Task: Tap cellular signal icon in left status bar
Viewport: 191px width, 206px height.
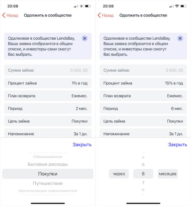Action: tap(76, 6)
